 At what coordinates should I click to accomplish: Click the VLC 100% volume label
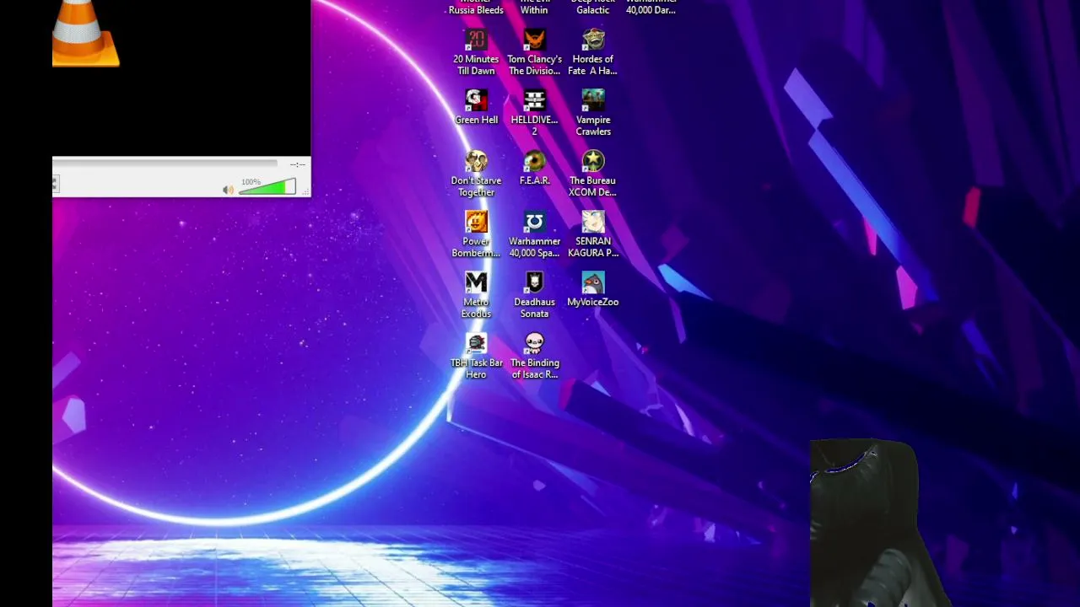[x=251, y=182]
